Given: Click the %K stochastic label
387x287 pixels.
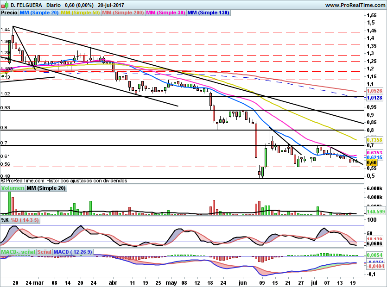Looking at the screenshot, I should tap(5, 219).
